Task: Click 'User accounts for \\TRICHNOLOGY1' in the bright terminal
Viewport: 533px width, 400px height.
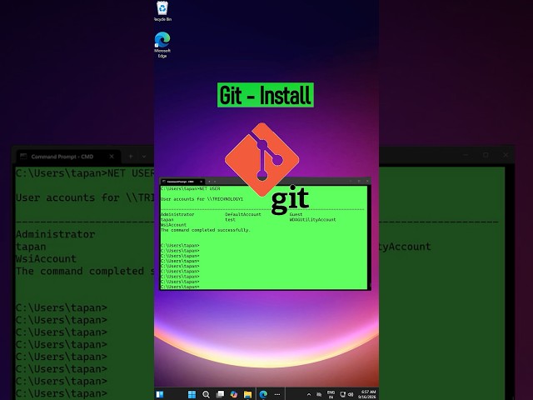Action: [202, 199]
